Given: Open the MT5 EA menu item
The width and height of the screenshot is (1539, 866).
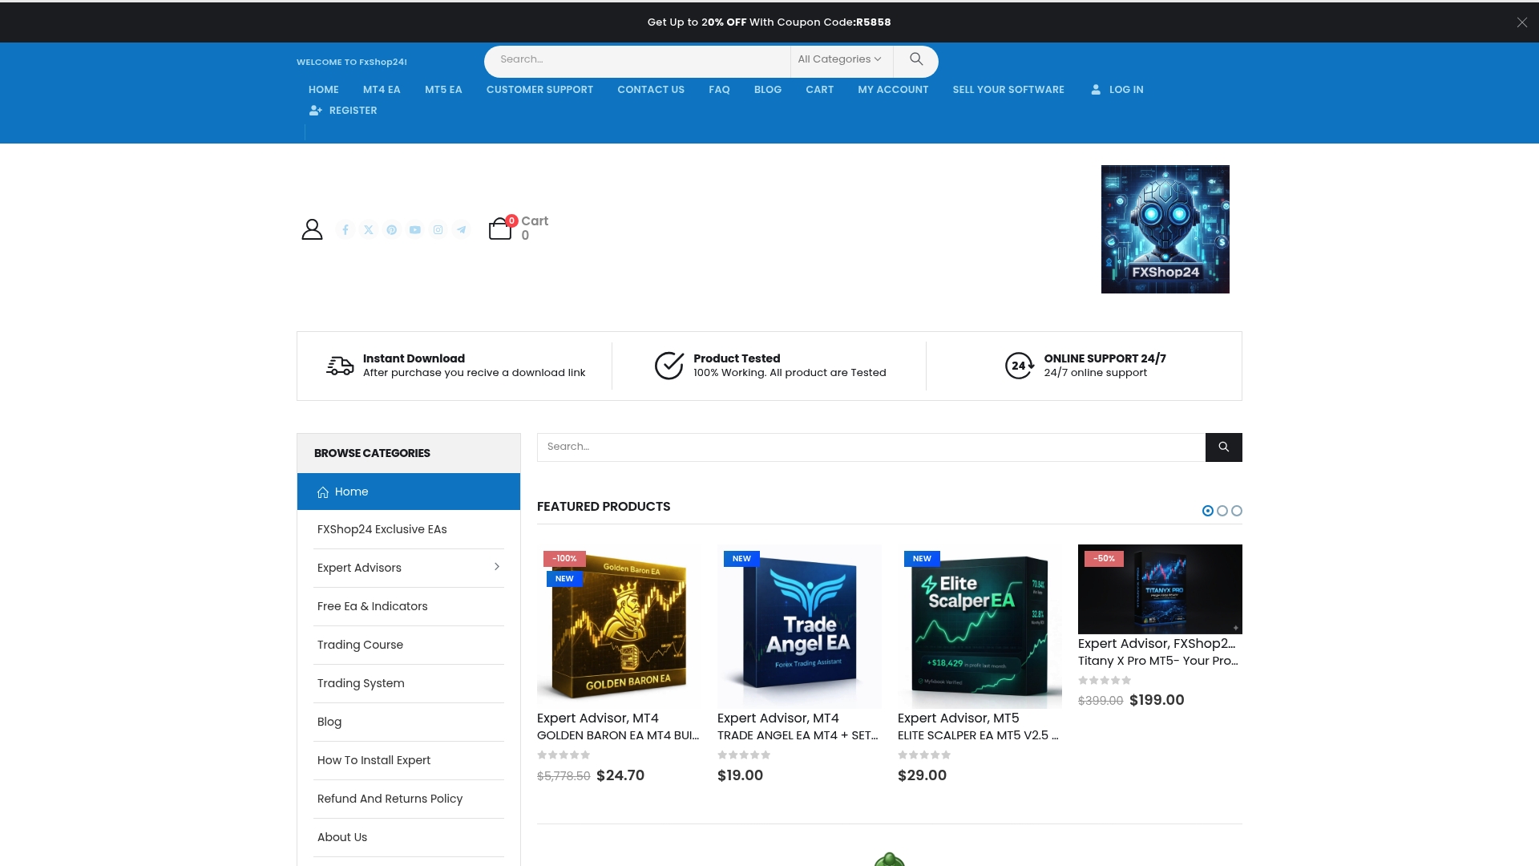Looking at the screenshot, I should pyautogui.click(x=442, y=89).
